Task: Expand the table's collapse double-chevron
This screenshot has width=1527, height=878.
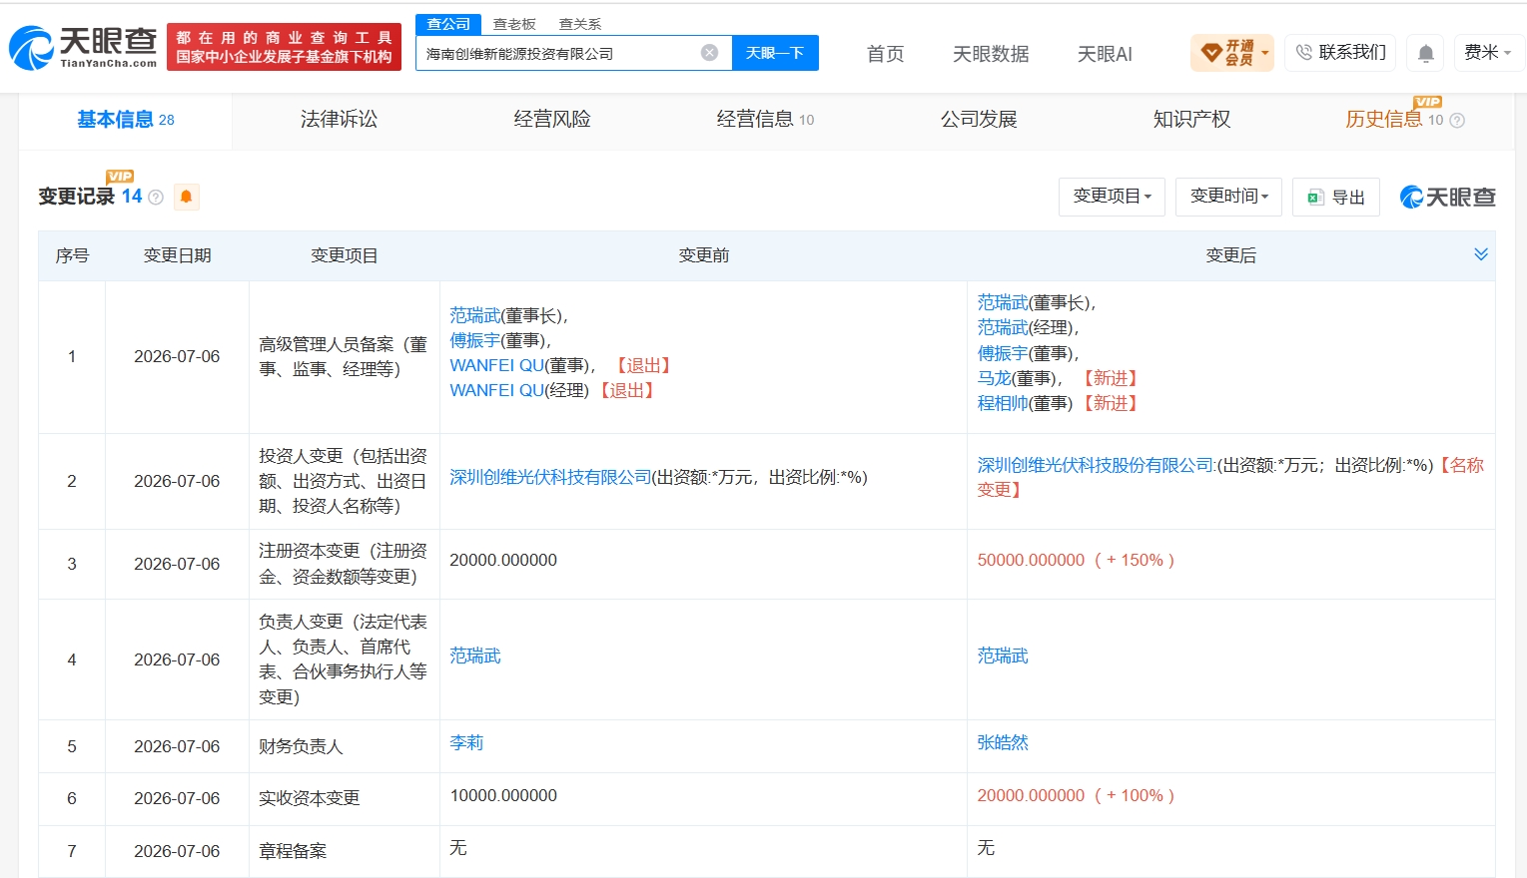Action: 1481,254
